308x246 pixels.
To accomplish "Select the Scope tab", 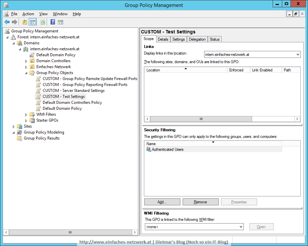I will click(x=149, y=39).
